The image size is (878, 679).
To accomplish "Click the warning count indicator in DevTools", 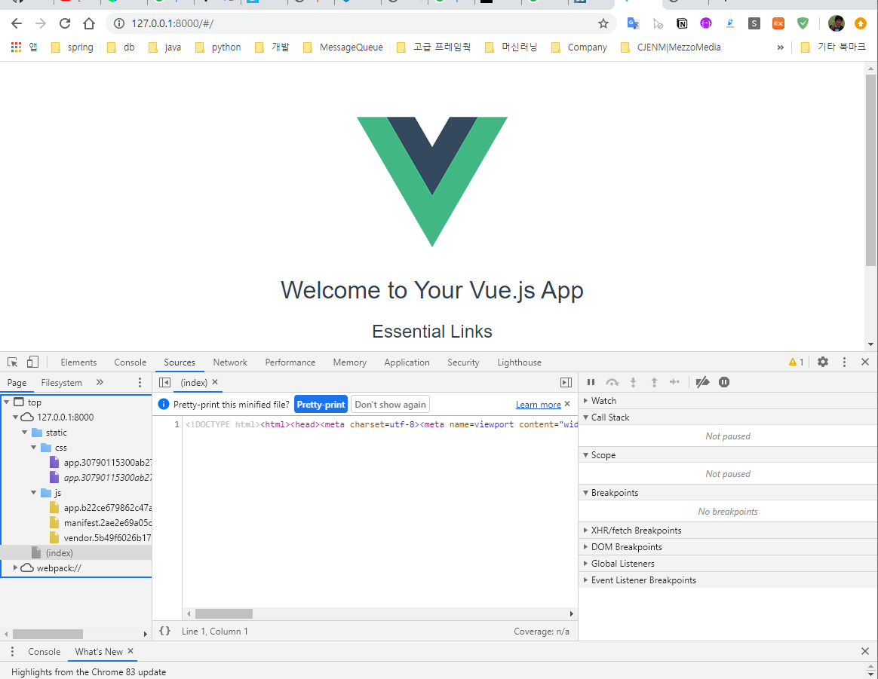I will pyautogui.click(x=796, y=362).
